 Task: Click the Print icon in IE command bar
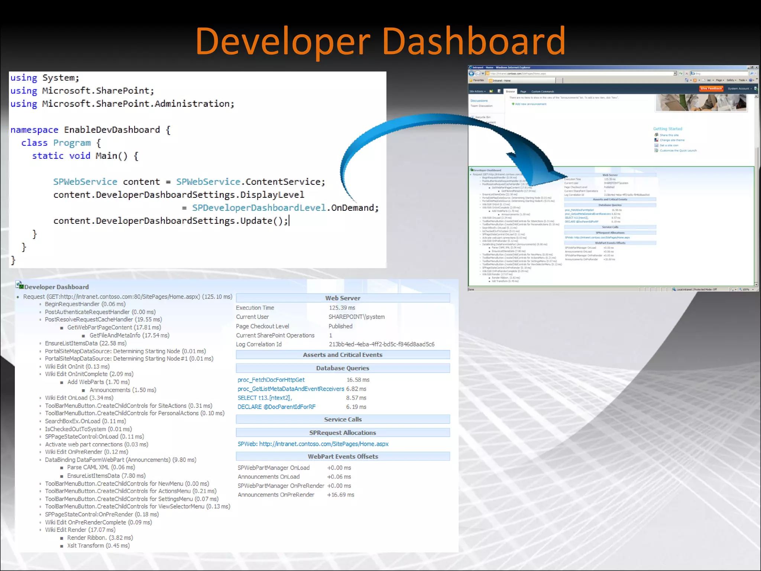pos(709,80)
